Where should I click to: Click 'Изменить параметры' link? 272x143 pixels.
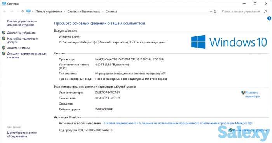253,95
